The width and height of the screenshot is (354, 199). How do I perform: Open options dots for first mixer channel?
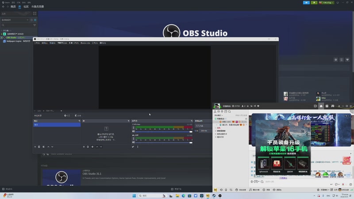(134, 128)
